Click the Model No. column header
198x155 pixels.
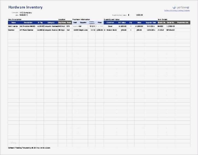tap(162, 22)
